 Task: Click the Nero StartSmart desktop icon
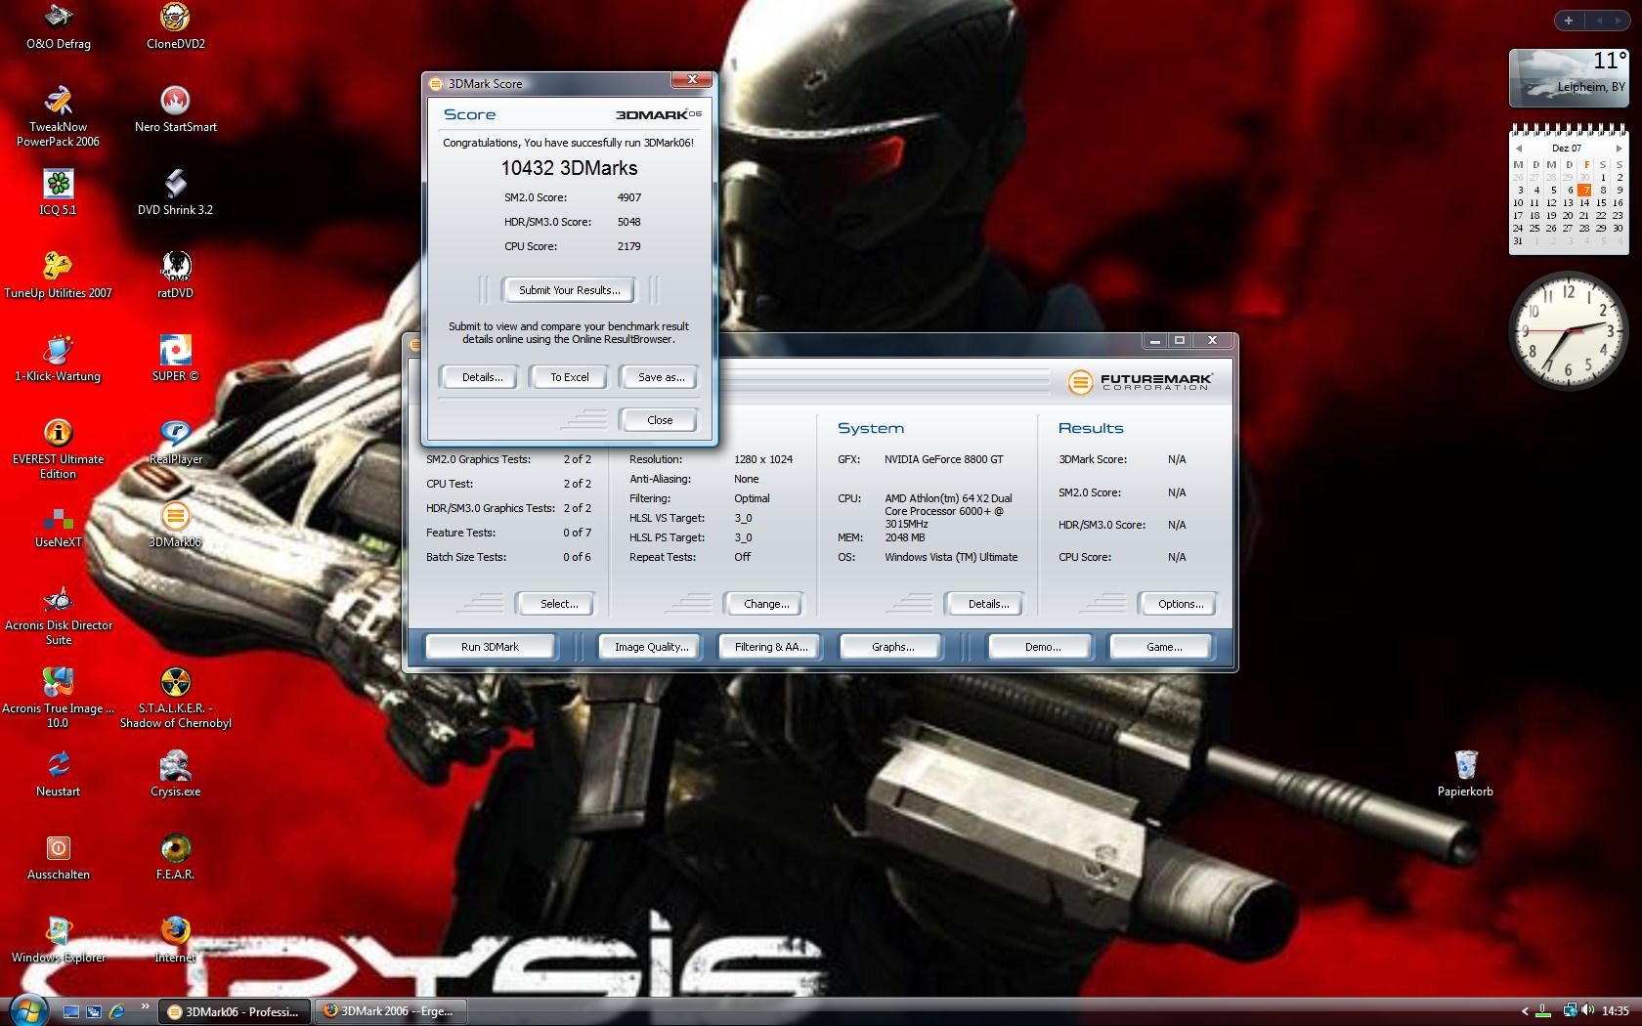176,110
